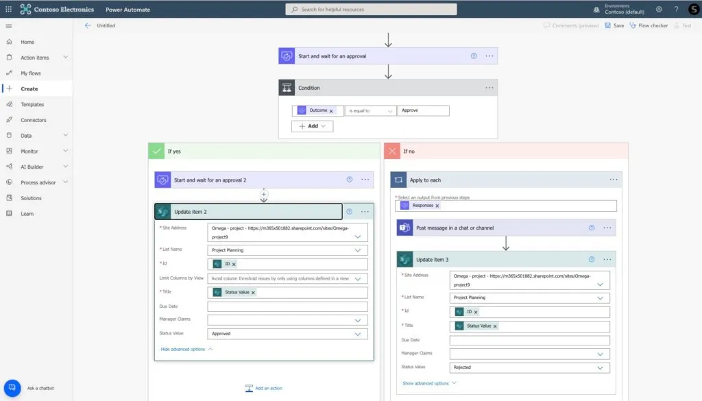
Task: Insert a step using the plus between approval 2 and Update item 2
Action: click(264, 194)
